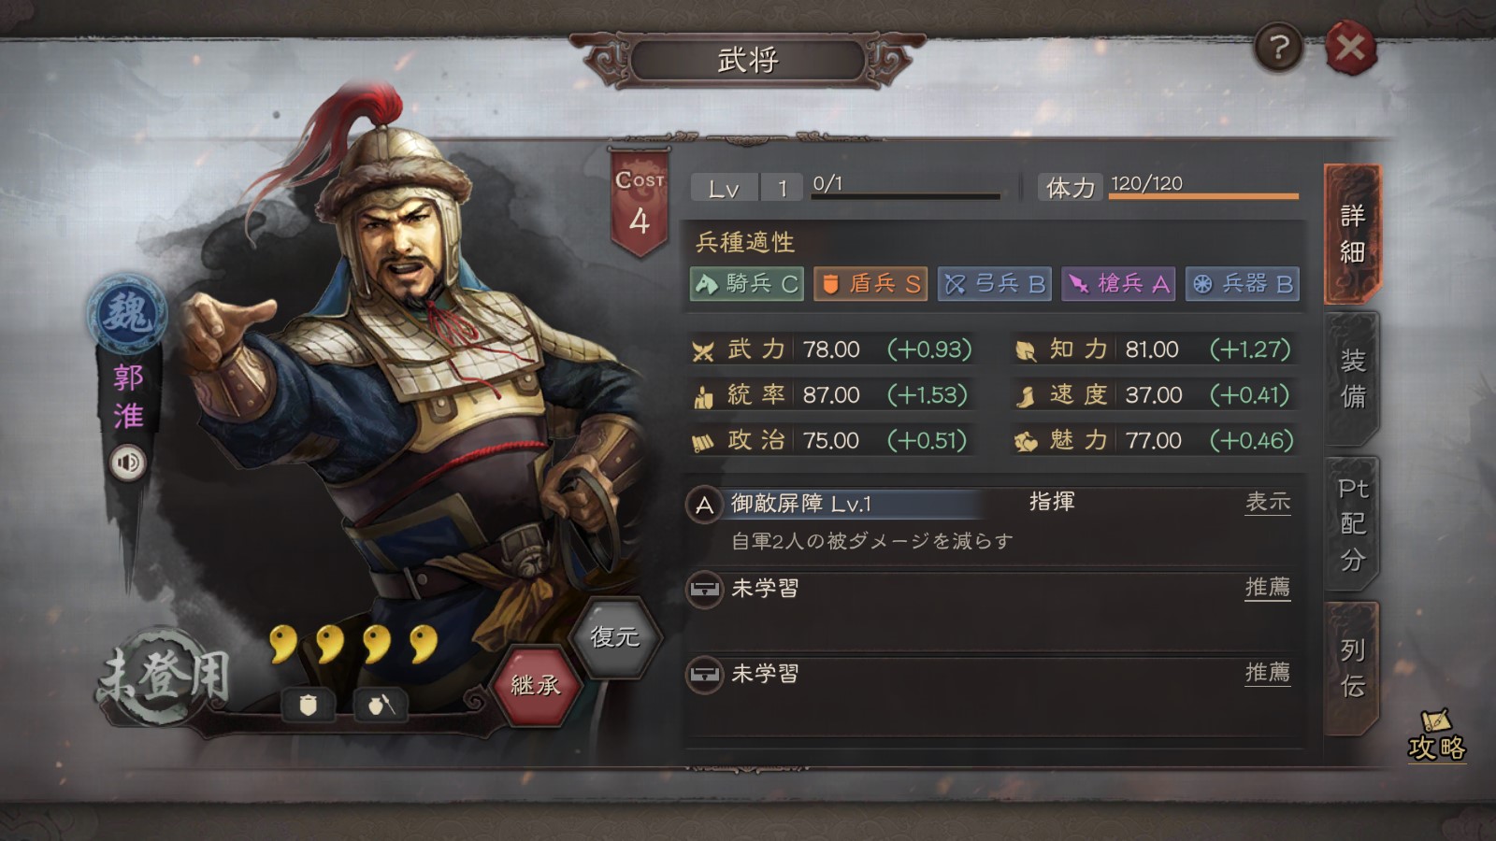1496x841 pixels.
Task: Select the 槍兵 A troop aptitude
Action: (x=1118, y=283)
